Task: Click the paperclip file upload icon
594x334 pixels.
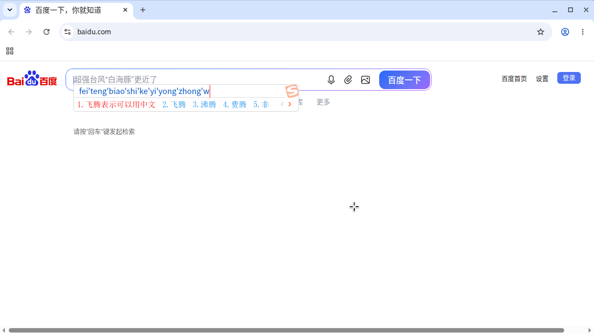Action: coord(348,80)
